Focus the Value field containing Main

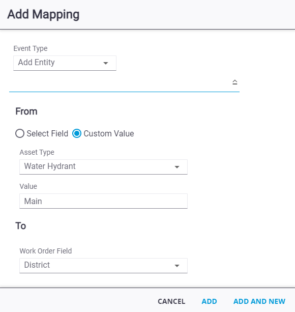(103, 201)
